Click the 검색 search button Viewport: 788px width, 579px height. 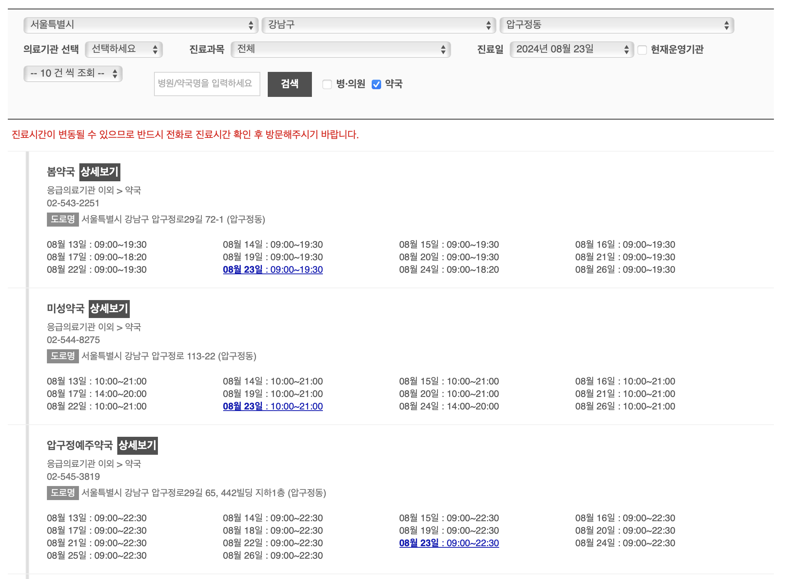[289, 84]
